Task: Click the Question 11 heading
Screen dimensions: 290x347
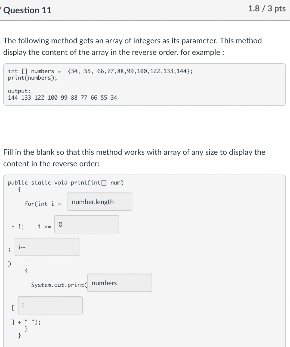Action: click(27, 10)
